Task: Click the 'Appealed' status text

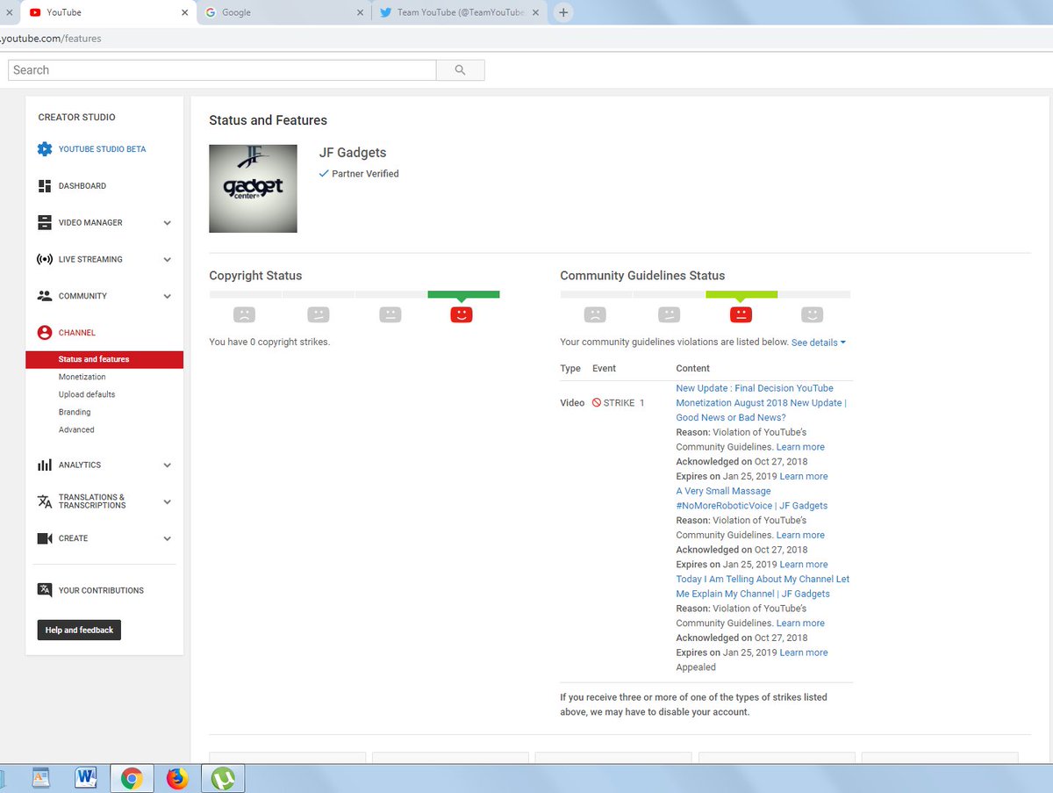Action: [x=696, y=667]
